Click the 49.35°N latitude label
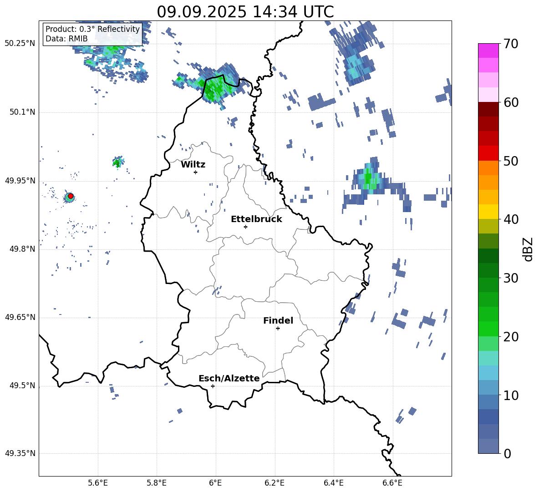539x492 pixels. click(20, 453)
